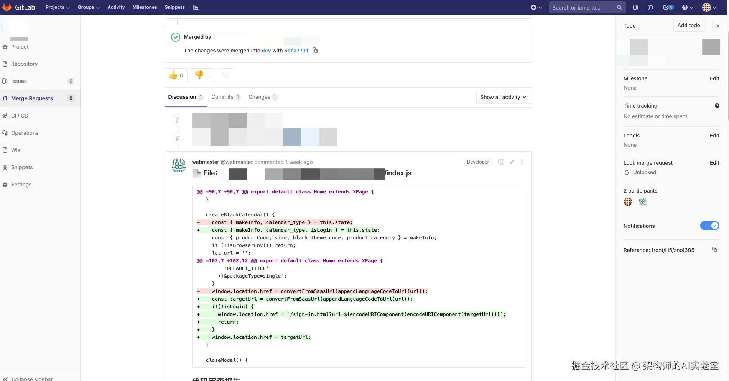Open the todos icon showing 4 items
729x381 pixels.
point(668,7)
